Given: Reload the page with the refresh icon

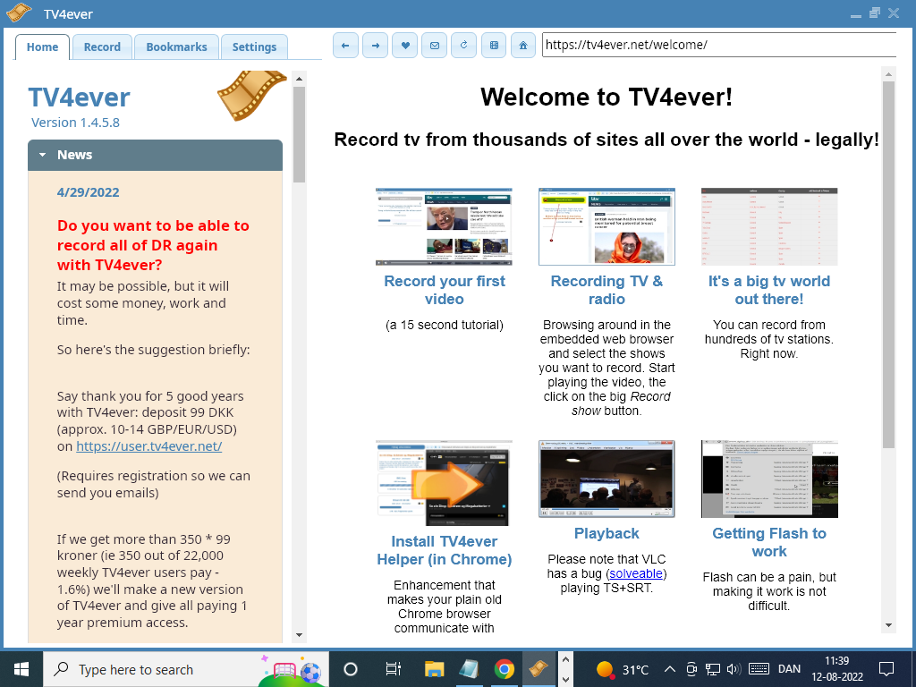Looking at the screenshot, I should 464,46.
